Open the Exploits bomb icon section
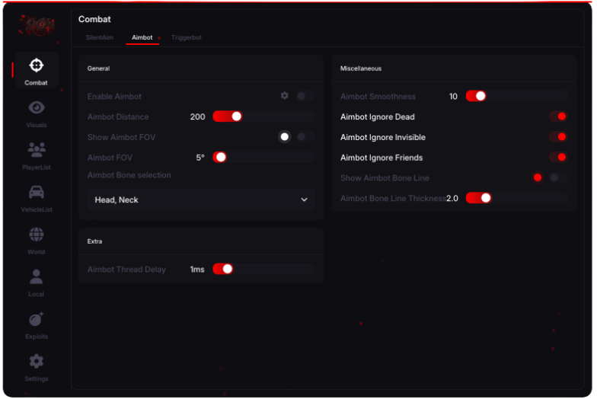Screen dimensions: 597x399 [37, 324]
